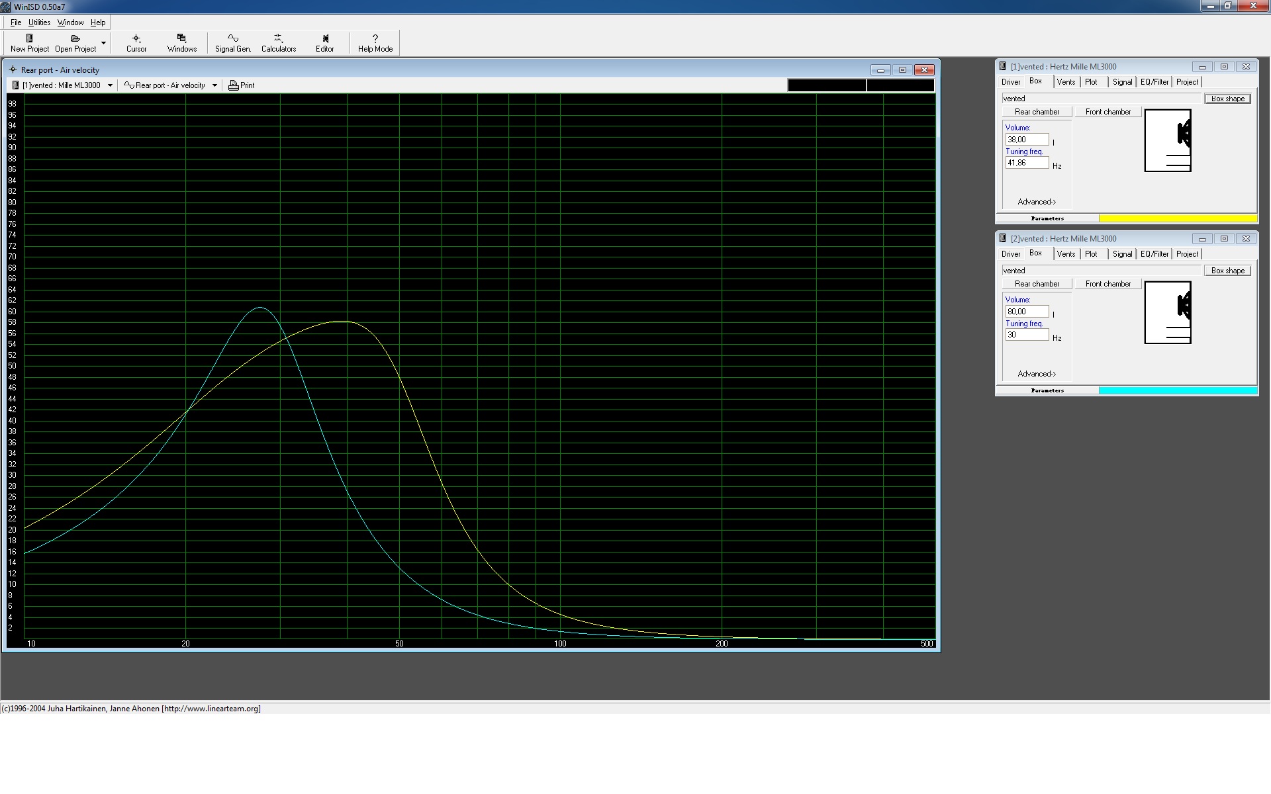This screenshot has height=794, width=1271.
Task: Select Driver tab in project 1 window
Action: tap(1011, 82)
